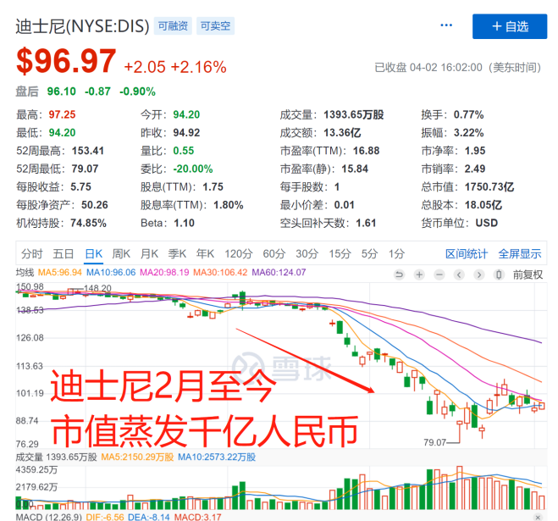Select the 月K chart tab

(x=149, y=254)
